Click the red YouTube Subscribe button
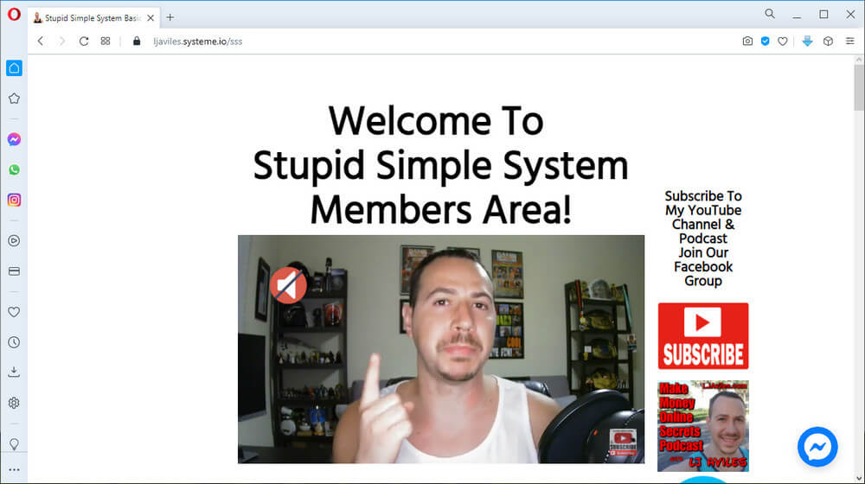Screen dimensions: 865x484 (x=703, y=335)
